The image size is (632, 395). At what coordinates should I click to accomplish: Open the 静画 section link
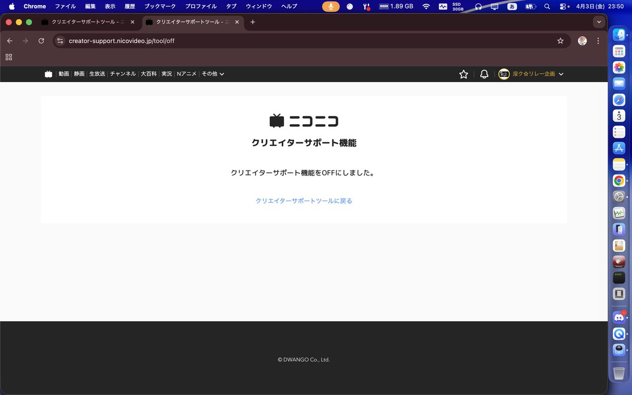(79, 74)
